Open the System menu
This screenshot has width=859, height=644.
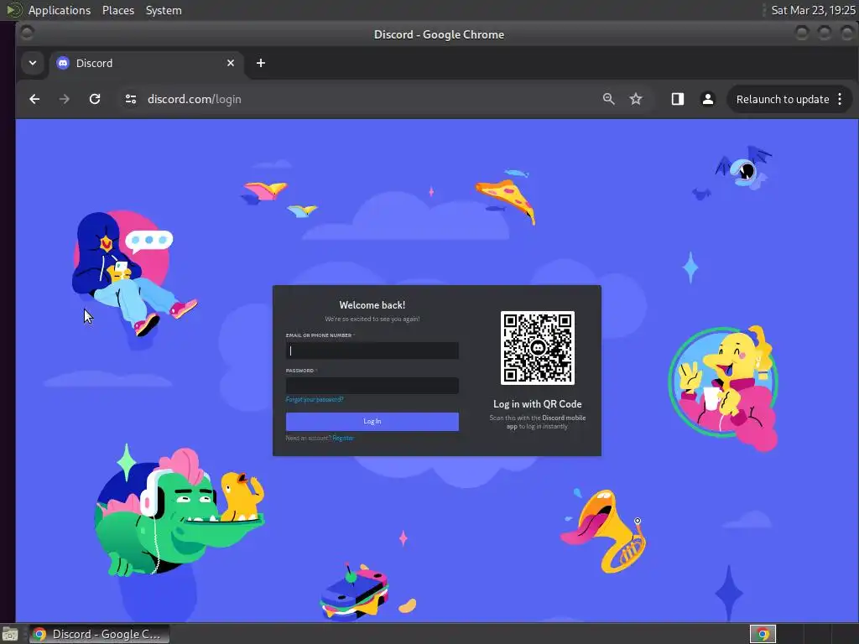pos(164,10)
